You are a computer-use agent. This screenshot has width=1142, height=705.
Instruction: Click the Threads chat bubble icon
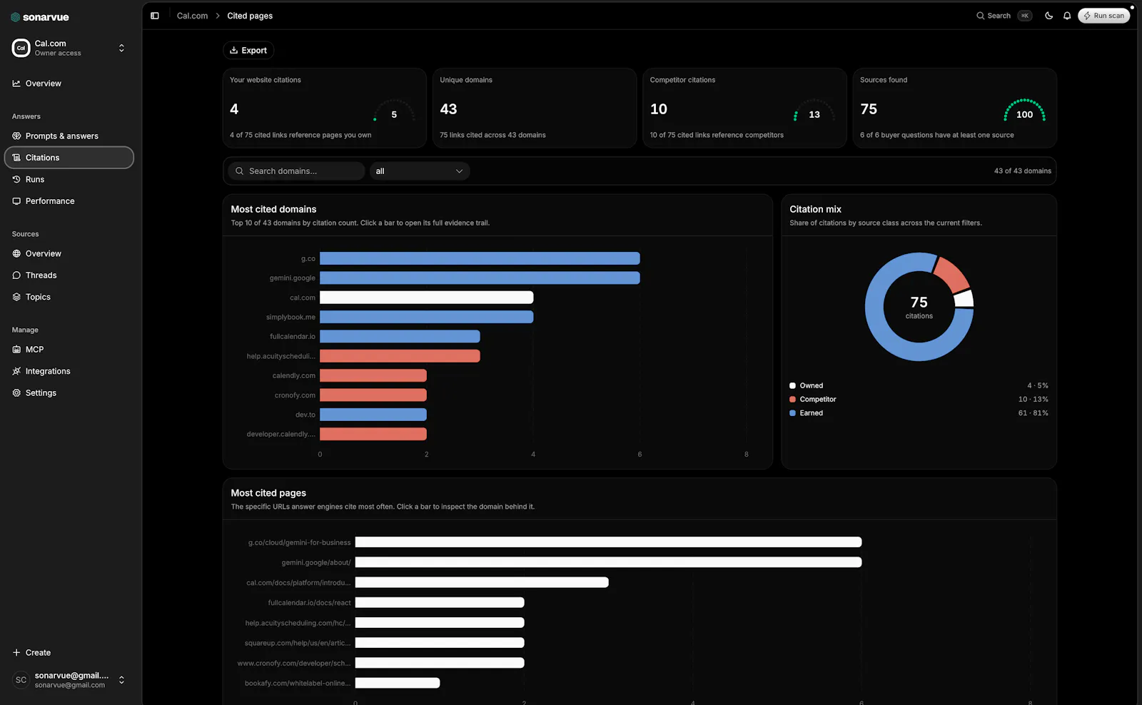coord(16,275)
